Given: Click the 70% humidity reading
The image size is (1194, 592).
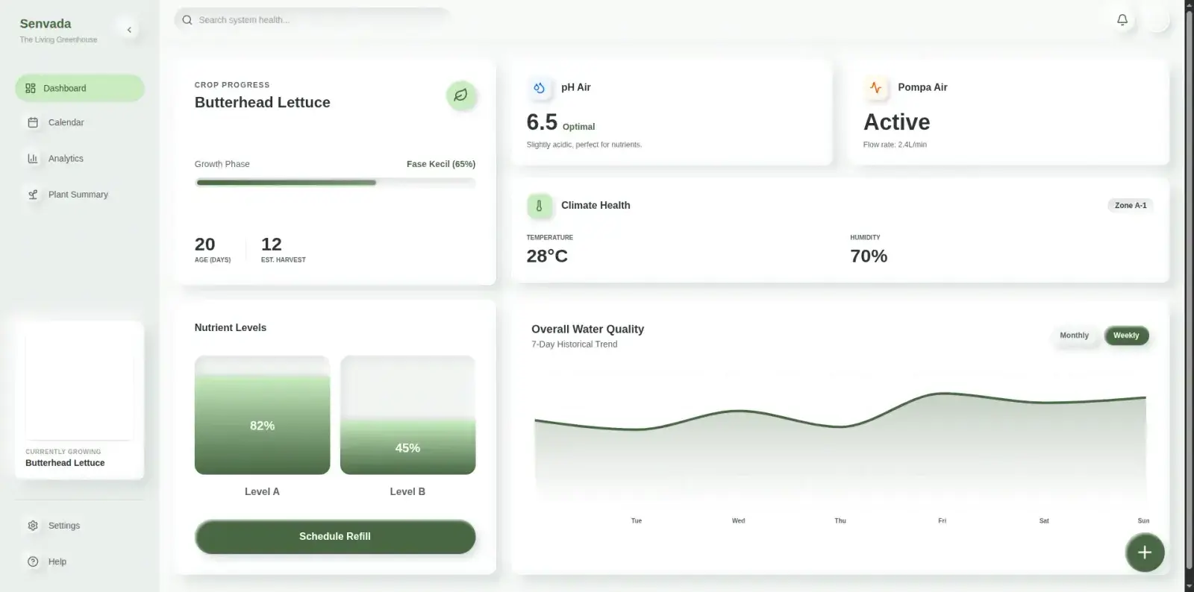Looking at the screenshot, I should [x=869, y=256].
